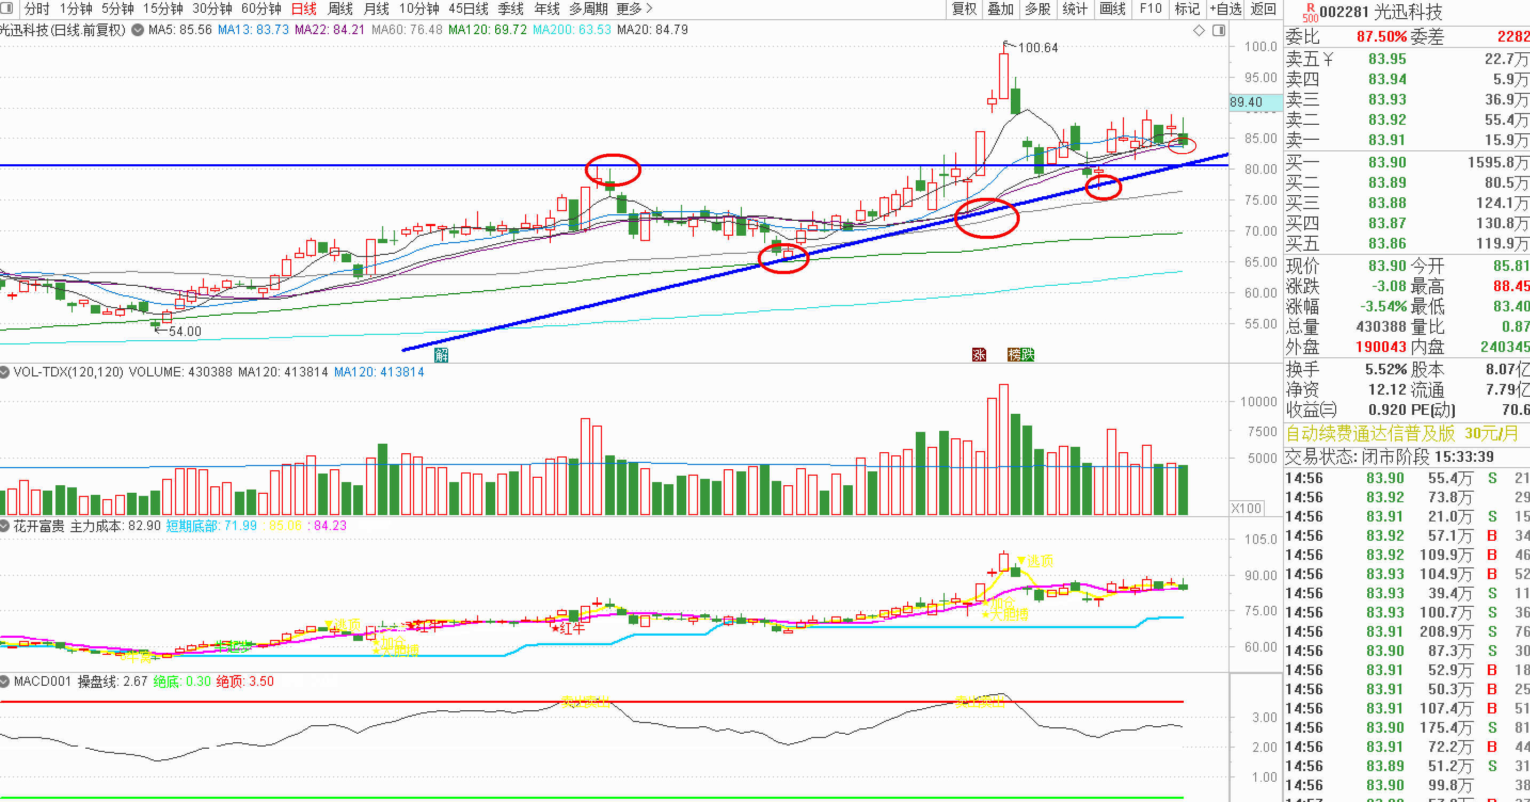Expand the VOL-TDX indicator dropdown
Image resolution: width=1530 pixels, height=802 pixels.
click(5, 372)
